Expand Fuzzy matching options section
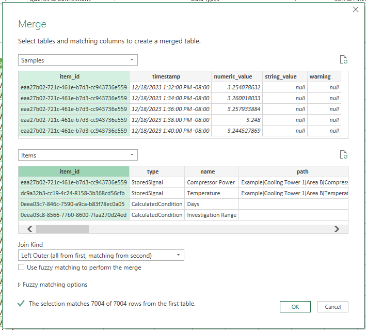The image size is (366, 330). (53, 285)
